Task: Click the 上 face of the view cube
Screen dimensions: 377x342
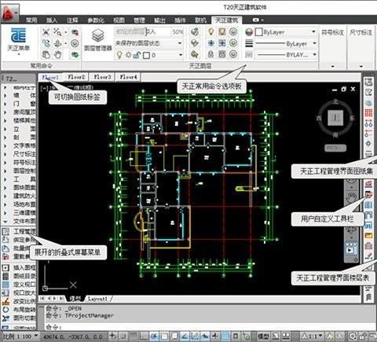Action: click(335, 118)
